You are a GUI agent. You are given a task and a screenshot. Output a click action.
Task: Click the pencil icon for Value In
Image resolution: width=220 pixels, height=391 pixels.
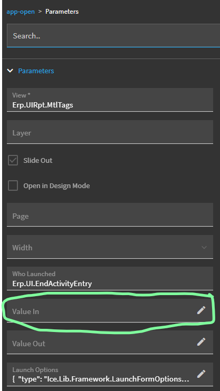[201, 310]
